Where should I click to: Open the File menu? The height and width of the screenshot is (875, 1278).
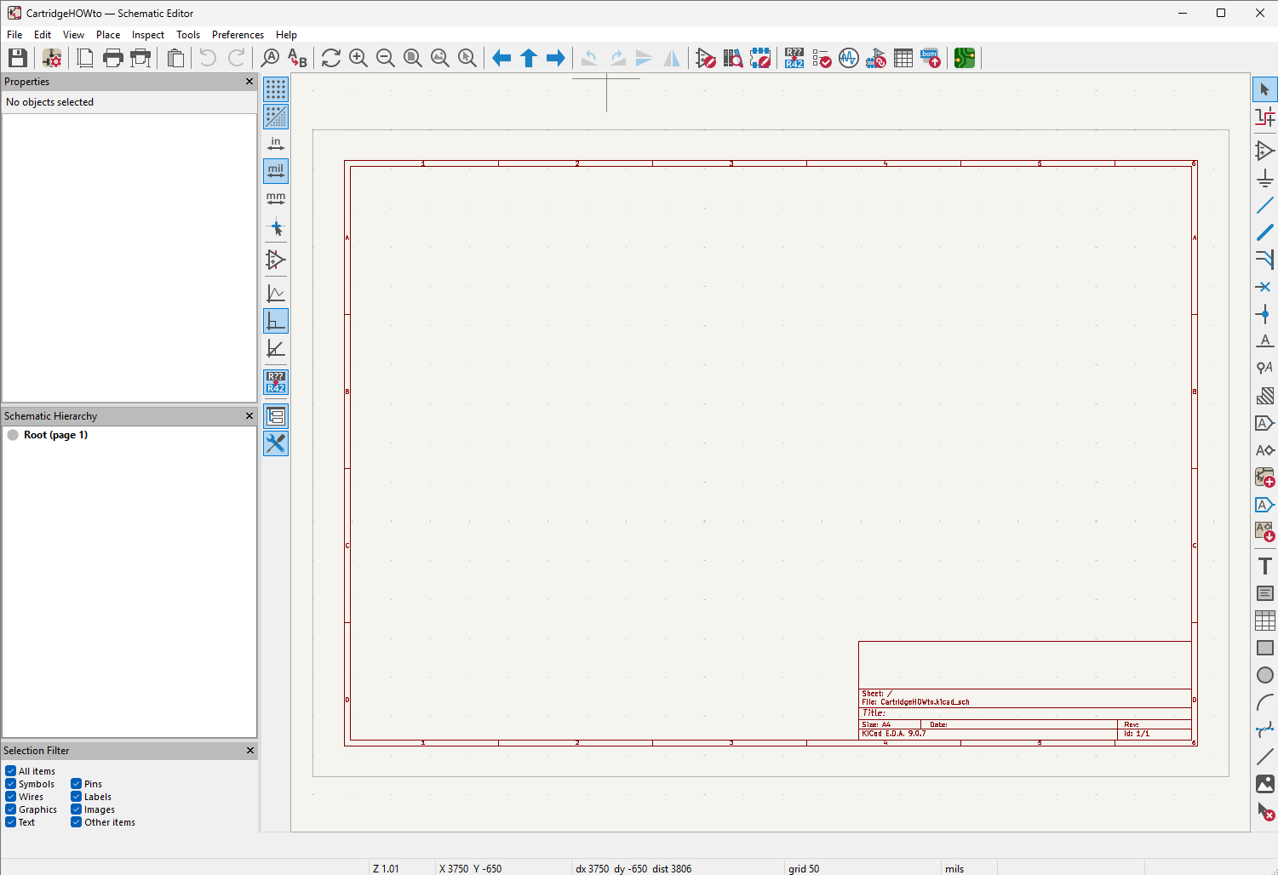tap(14, 35)
